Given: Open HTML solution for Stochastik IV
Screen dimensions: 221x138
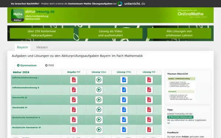Looking at the screenshot, I should point(124,110).
